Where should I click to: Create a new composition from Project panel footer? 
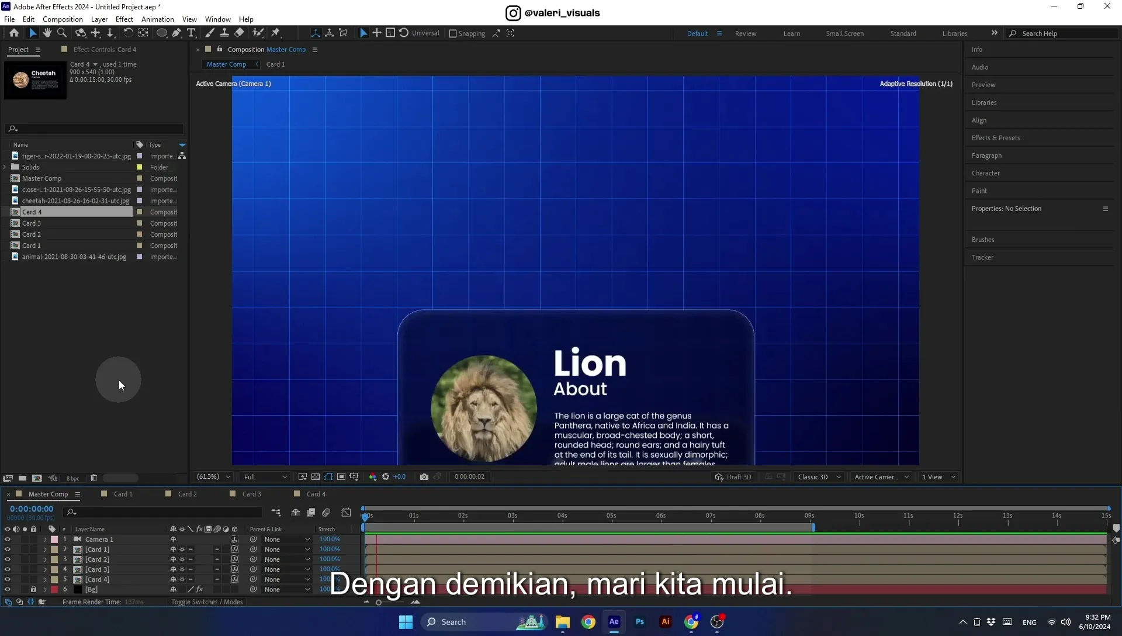(x=37, y=478)
